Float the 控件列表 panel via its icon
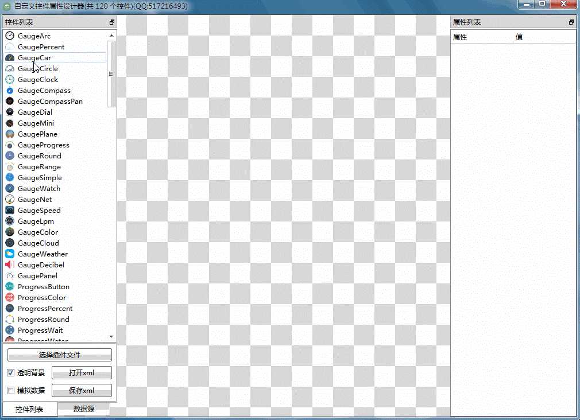Viewport: 580px width, 420px height. [x=112, y=22]
